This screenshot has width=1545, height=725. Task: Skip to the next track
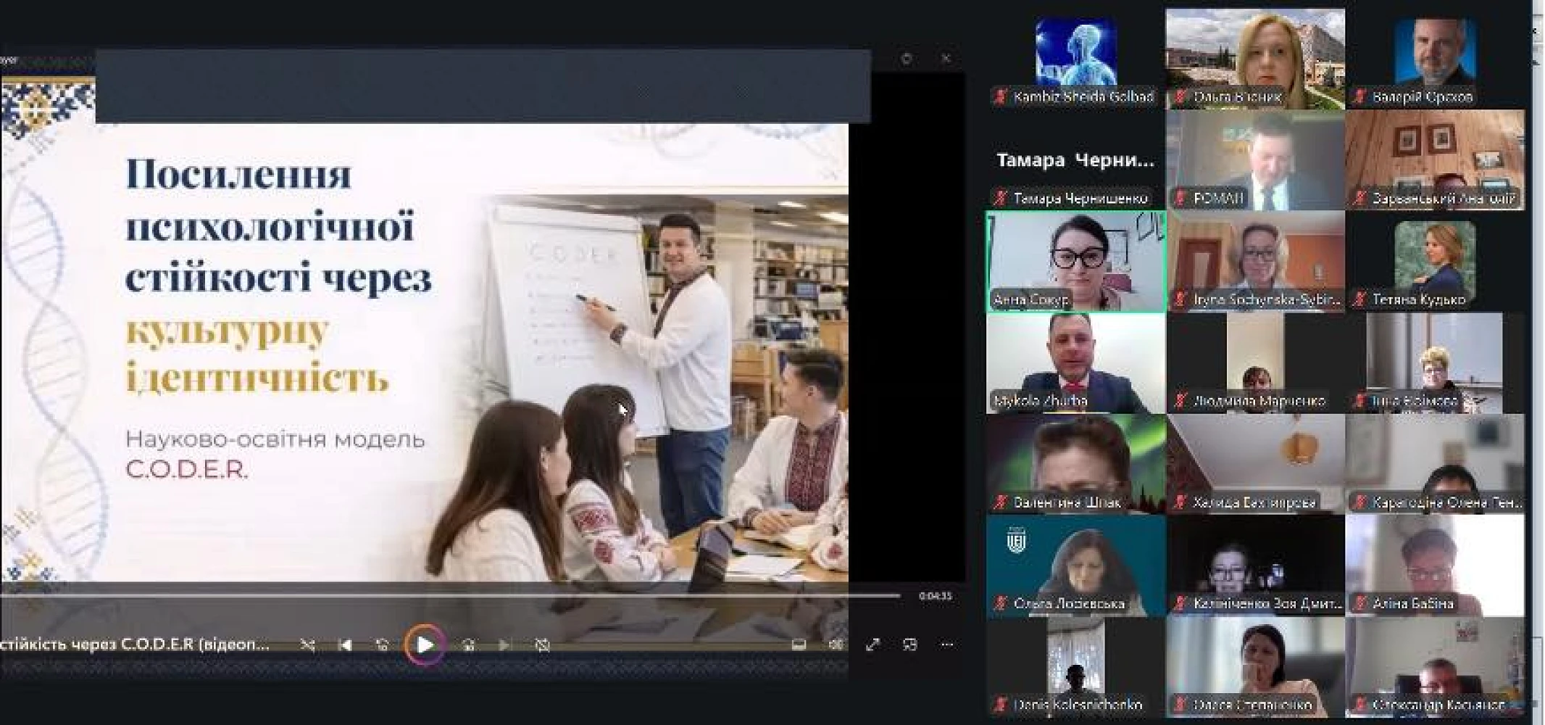(x=504, y=645)
